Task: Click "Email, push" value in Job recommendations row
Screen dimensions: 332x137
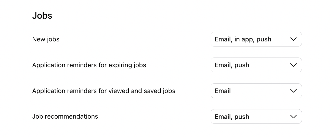Action: (x=232, y=117)
